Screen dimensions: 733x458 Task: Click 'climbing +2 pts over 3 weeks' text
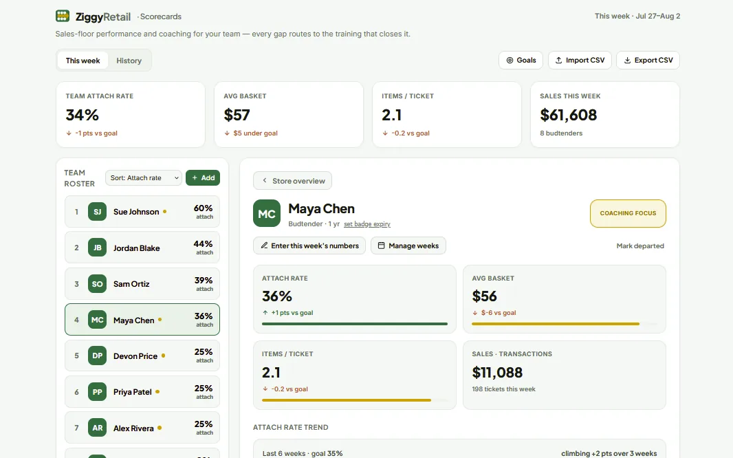click(609, 453)
